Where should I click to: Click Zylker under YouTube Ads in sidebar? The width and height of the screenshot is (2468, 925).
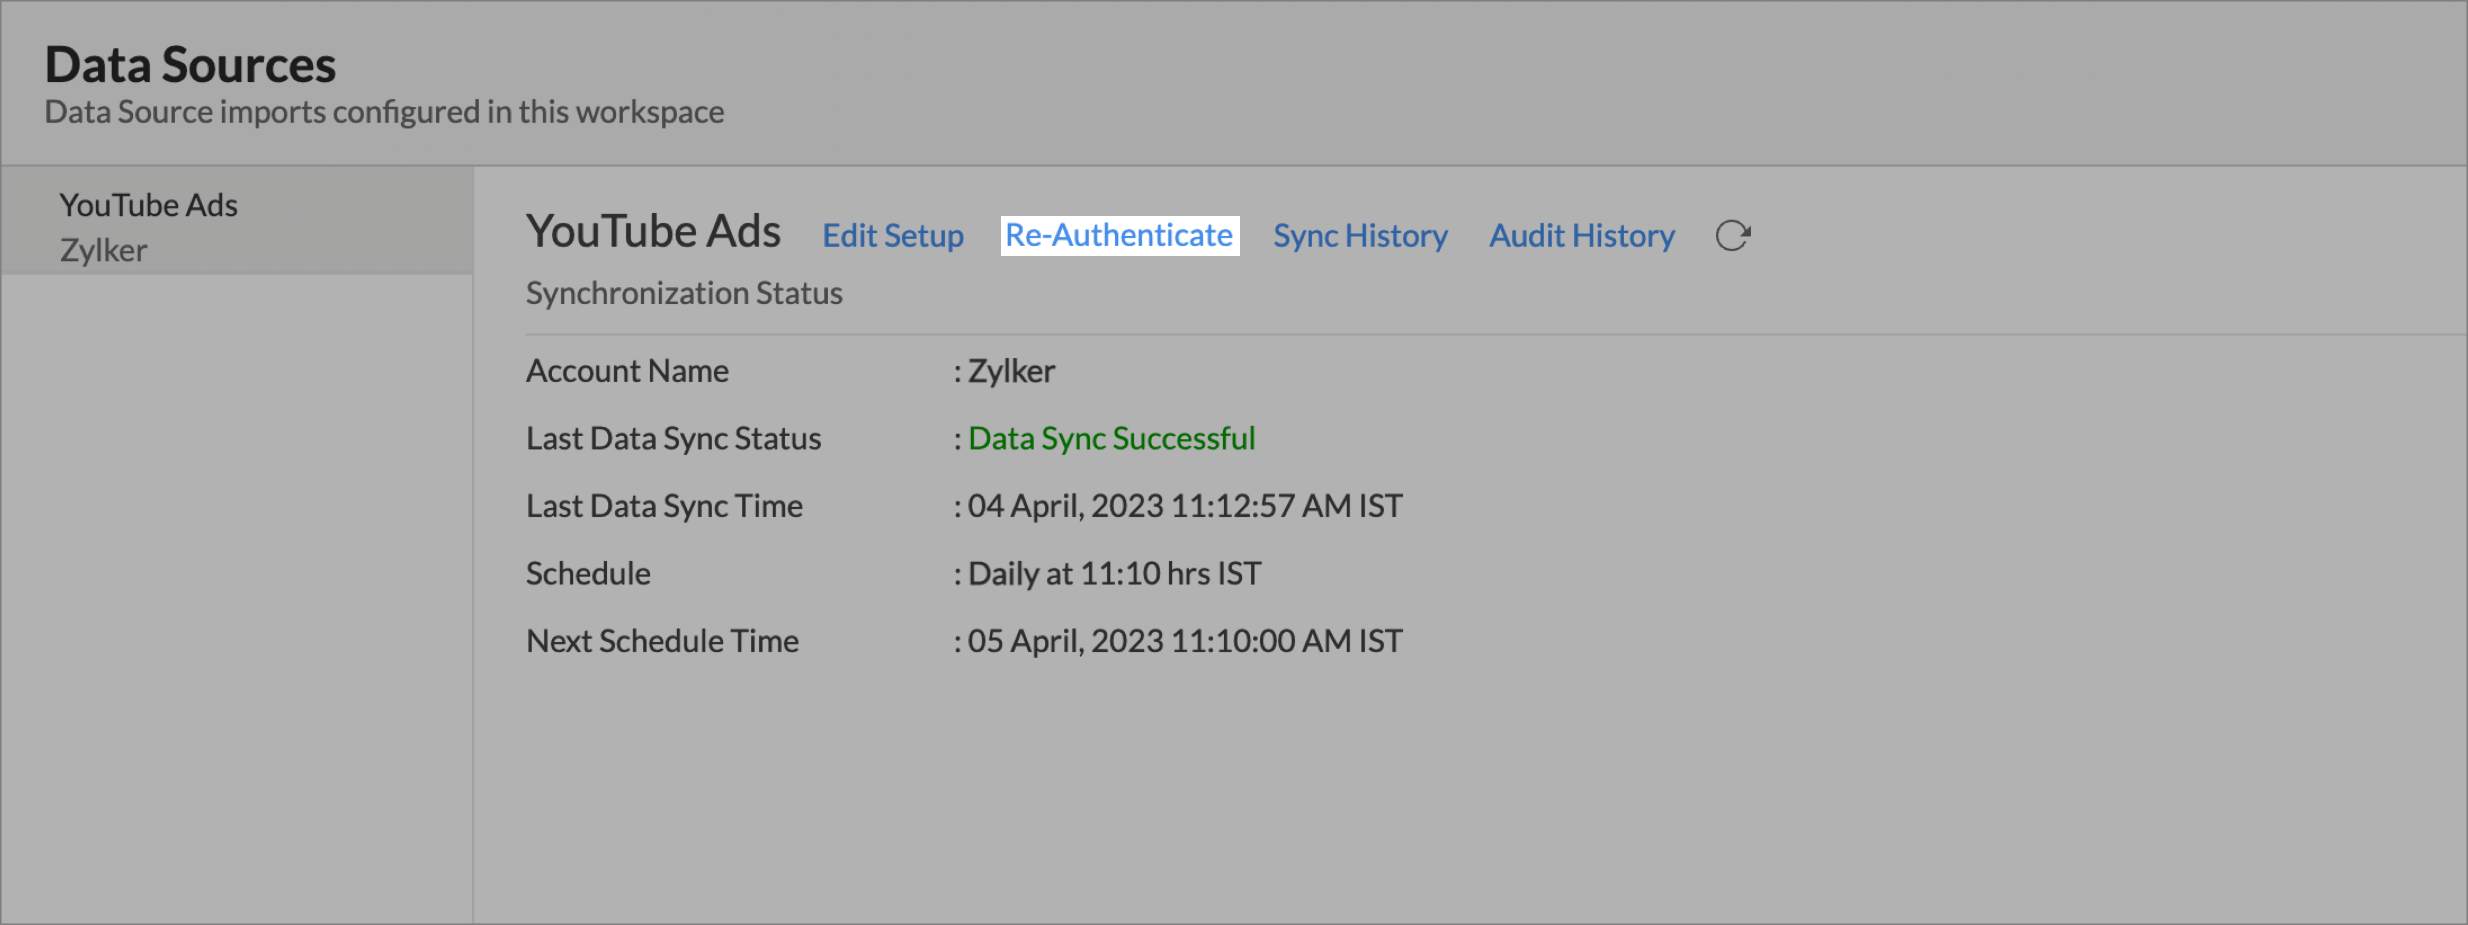[103, 251]
